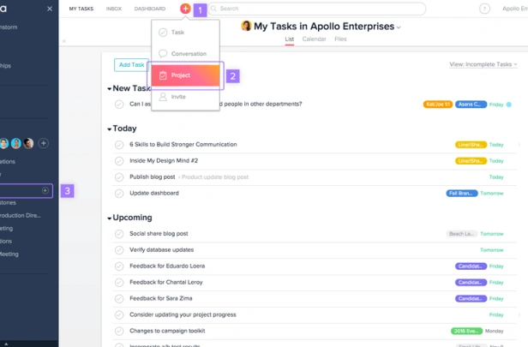
Task: Switch to the Calendar tab
Action: coord(314,39)
